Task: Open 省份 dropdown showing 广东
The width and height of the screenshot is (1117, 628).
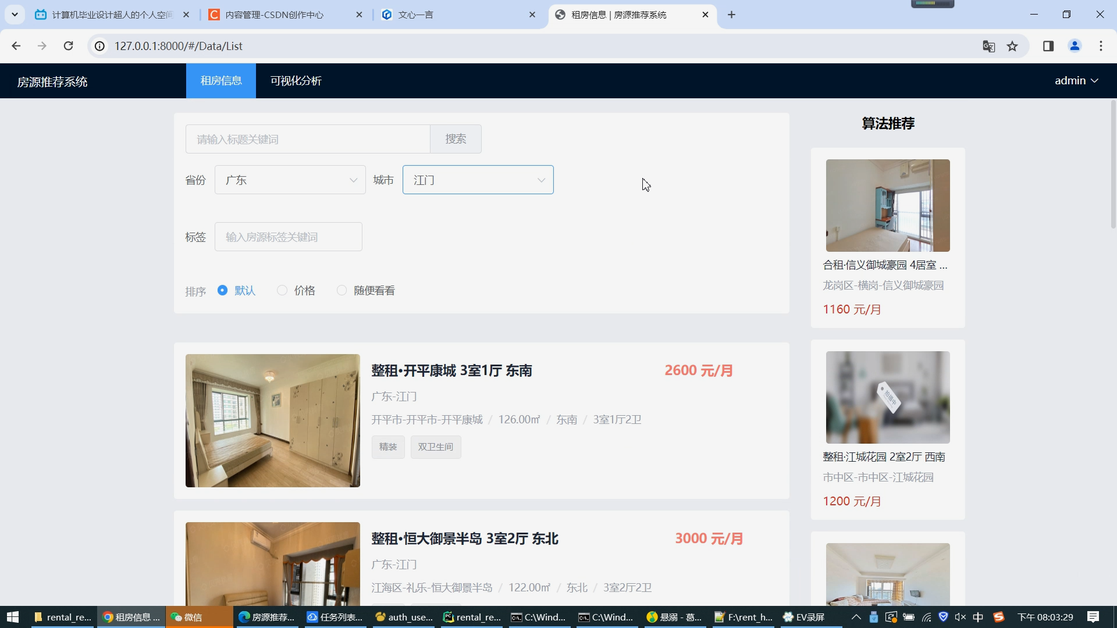Action: pyautogui.click(x=290, y=180)
